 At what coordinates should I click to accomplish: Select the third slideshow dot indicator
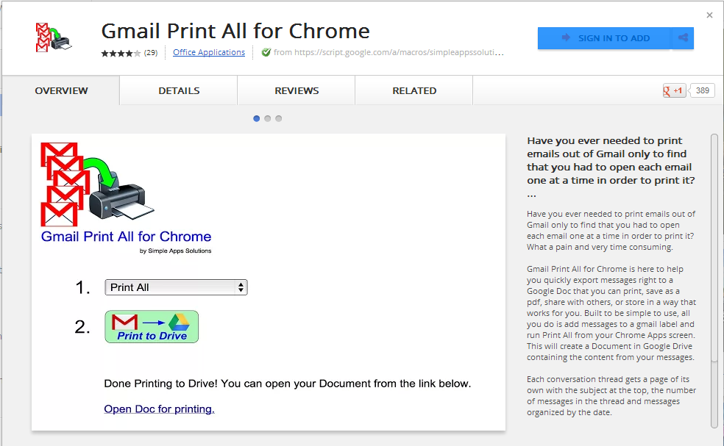278,118
